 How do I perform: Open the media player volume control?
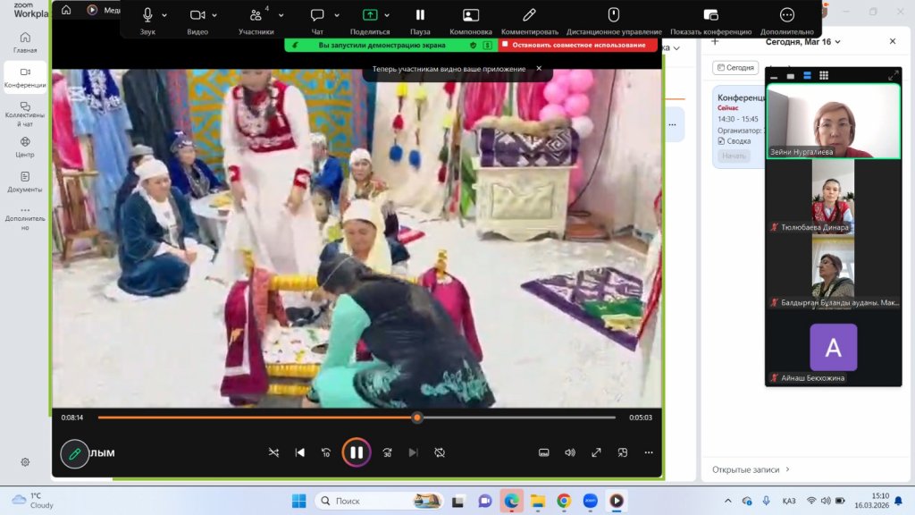click(570, 452)
